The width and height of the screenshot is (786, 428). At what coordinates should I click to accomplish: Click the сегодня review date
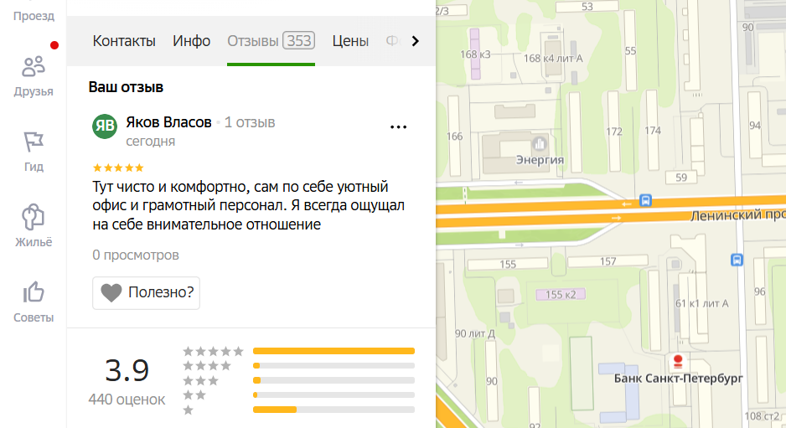[150, 142]
